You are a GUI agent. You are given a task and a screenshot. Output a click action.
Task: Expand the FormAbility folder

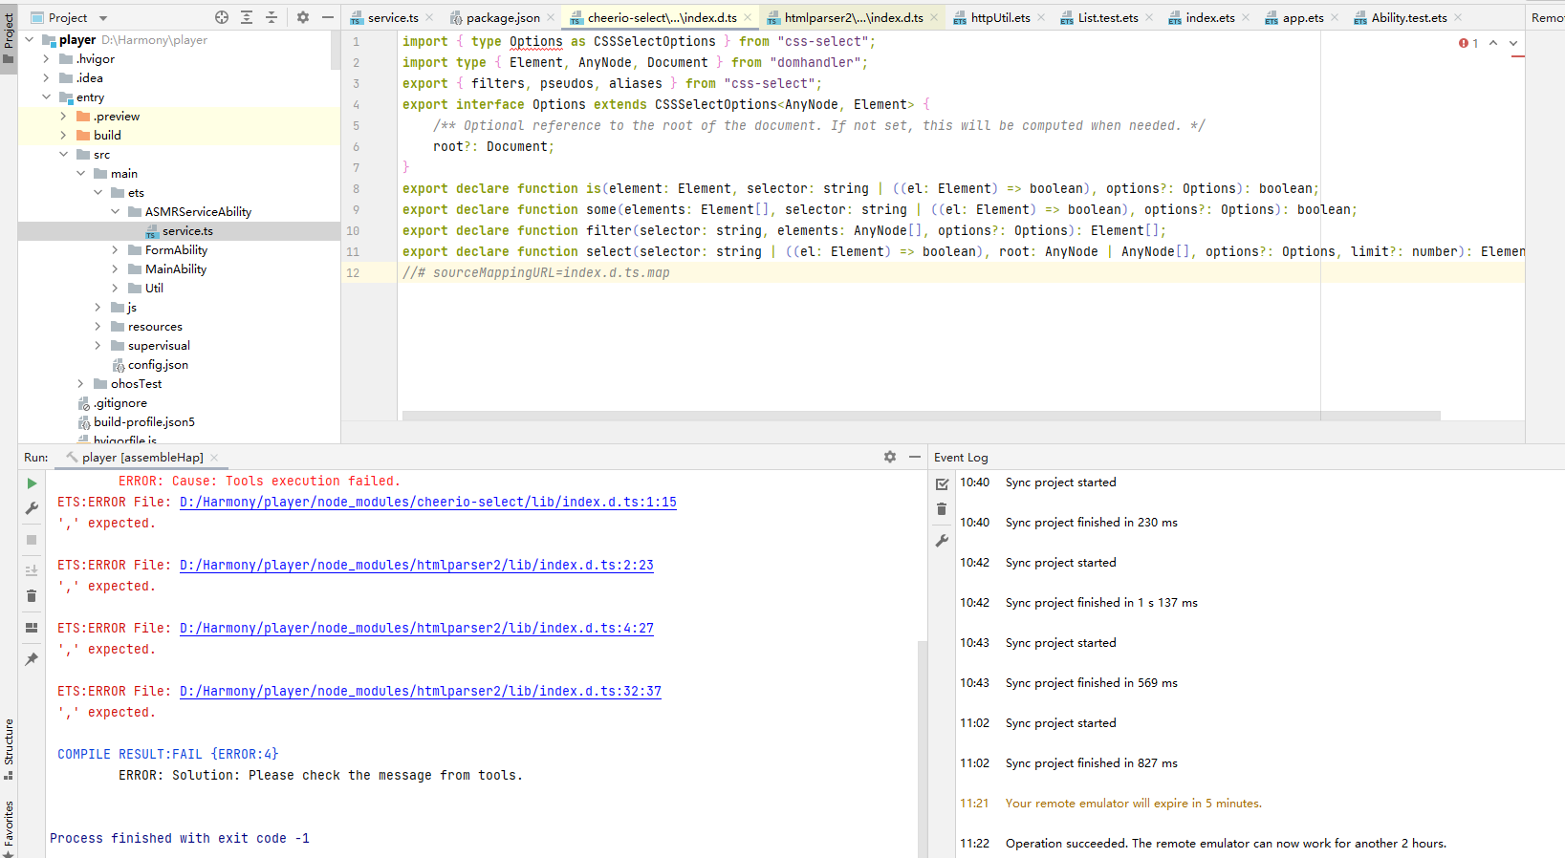pos(116,250)
